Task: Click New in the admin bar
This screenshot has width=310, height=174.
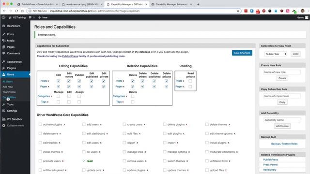Action: (43, 17)
